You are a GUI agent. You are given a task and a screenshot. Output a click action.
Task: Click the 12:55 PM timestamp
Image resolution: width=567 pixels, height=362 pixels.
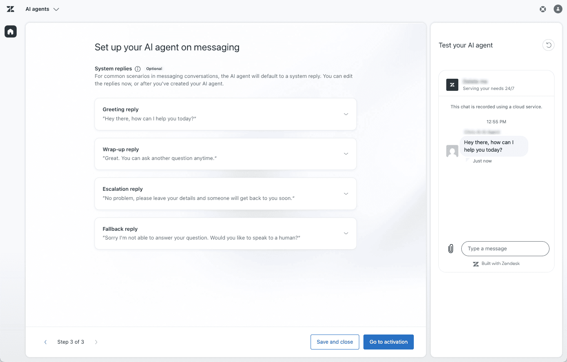[x=496, y=122]
